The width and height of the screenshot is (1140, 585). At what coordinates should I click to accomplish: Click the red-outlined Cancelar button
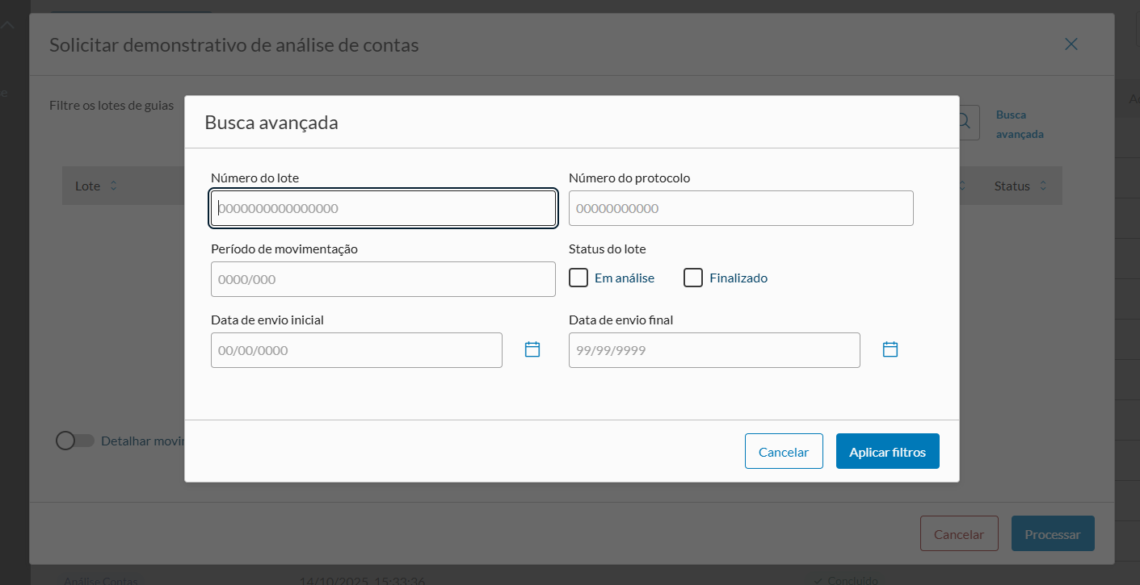tap(958, 533)
